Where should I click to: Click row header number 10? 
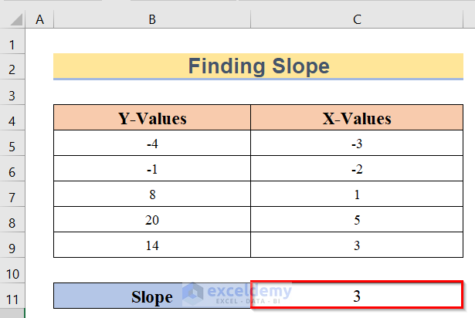click(13, 272)
